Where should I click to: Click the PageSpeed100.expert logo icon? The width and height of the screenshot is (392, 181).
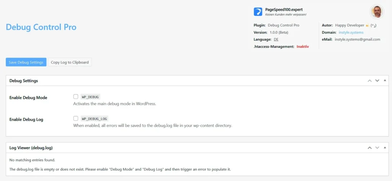(x=258, y=11)
